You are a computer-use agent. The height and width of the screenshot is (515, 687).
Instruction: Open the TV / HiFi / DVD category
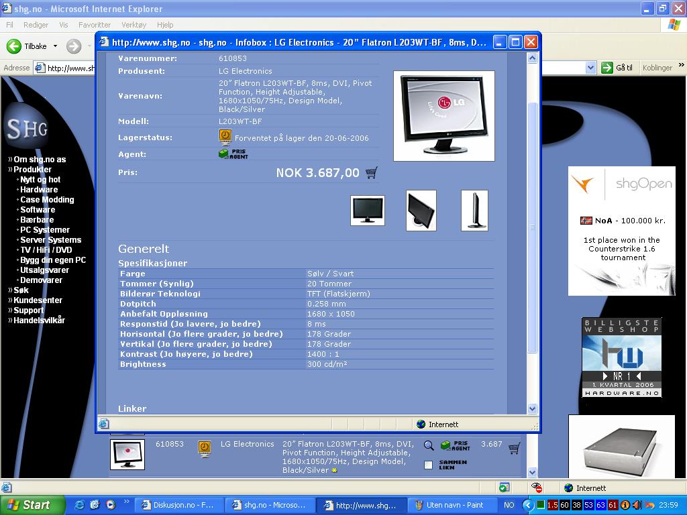46,250
